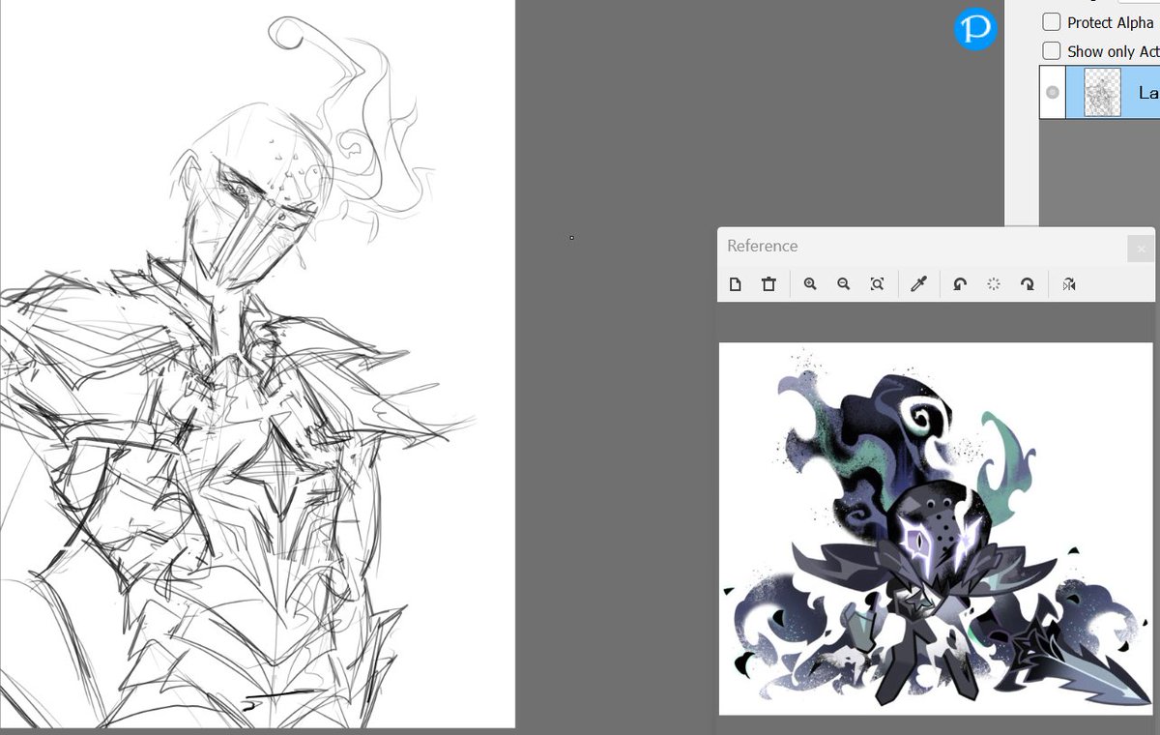Delete the reference image with the trash icon
1160x735 pixels.
[x=768, y=284]
